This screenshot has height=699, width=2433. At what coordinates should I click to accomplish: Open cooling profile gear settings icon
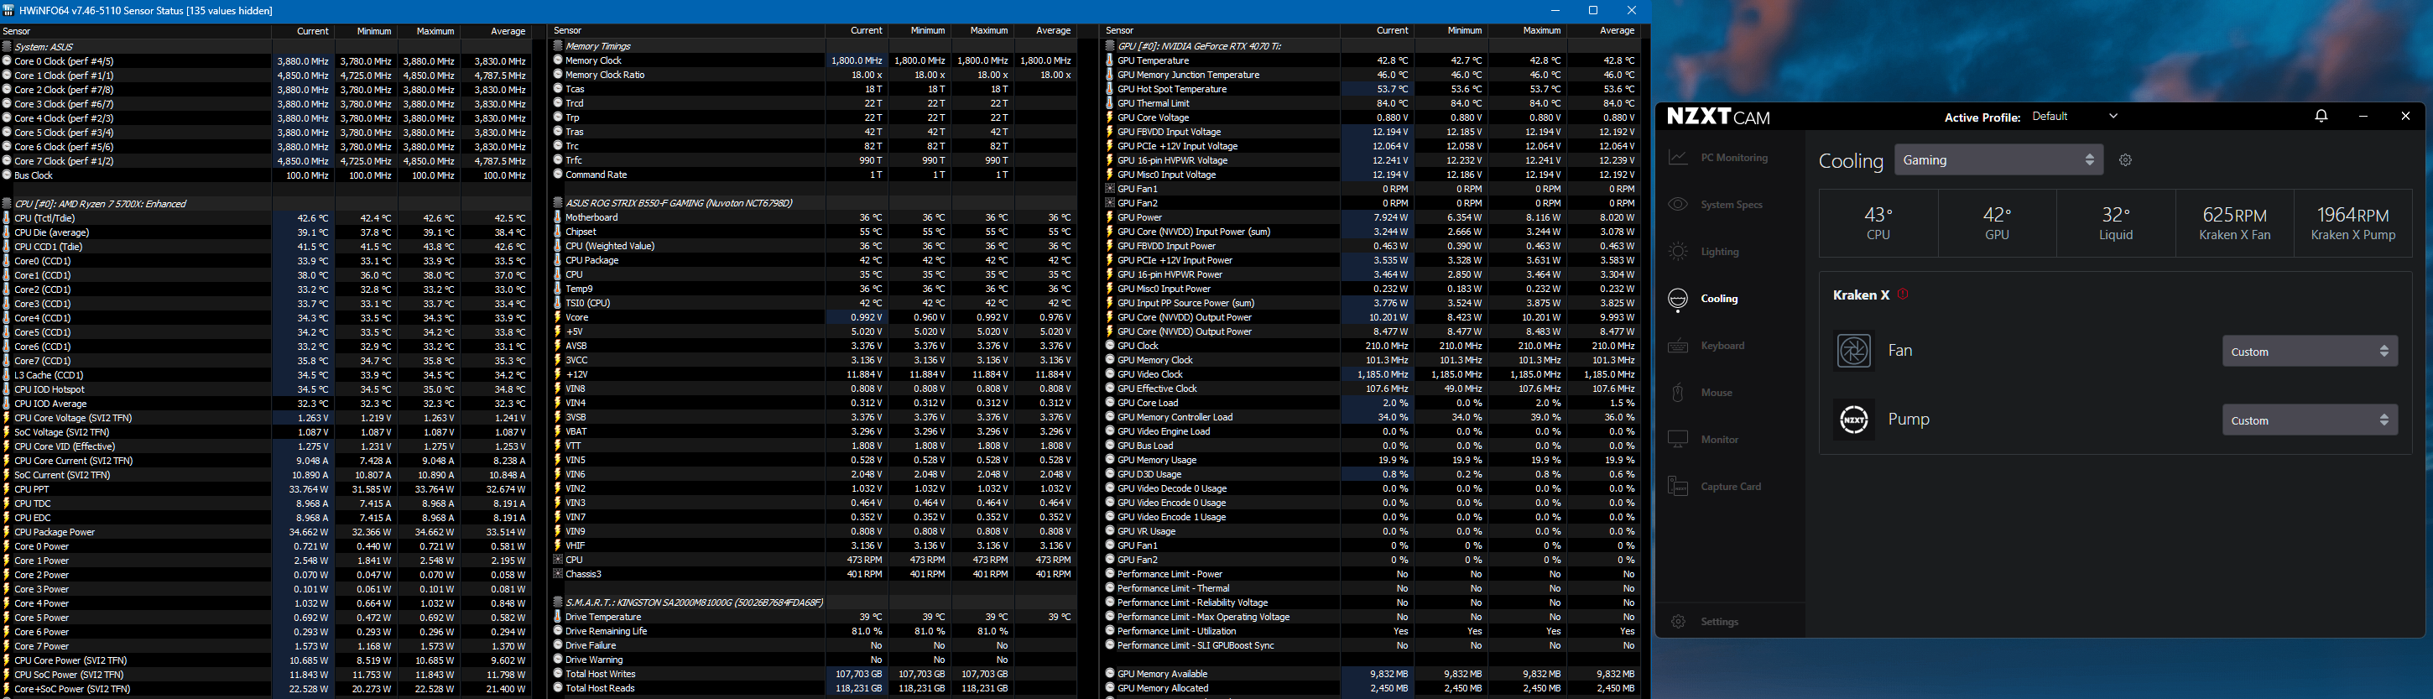2125,160
